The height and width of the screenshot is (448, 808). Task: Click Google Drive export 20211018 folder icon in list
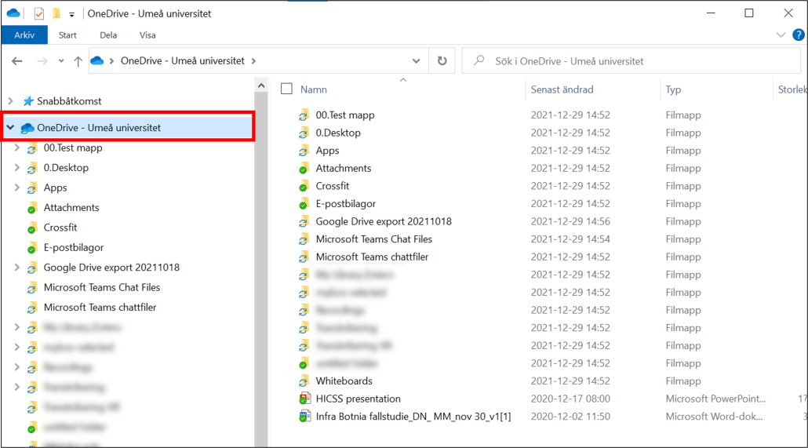coord(304,221)
